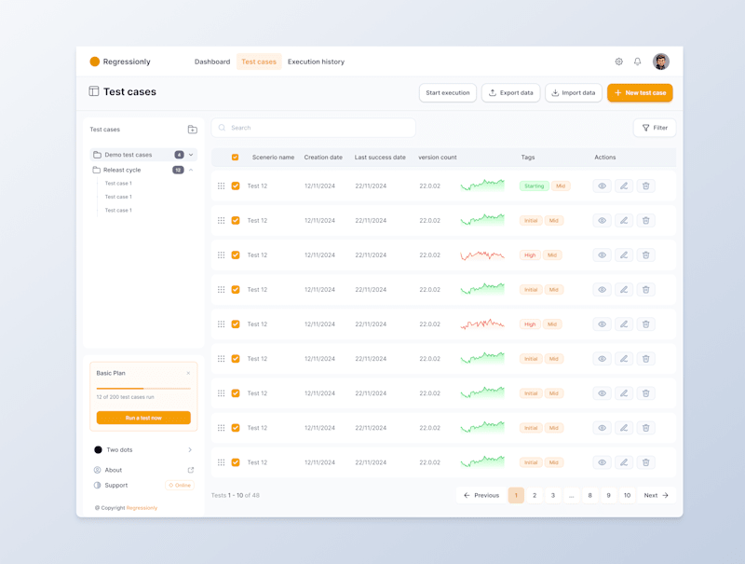Image resolution: width=745 pixels, height=564 pixels.
Task: Uncheck the checkbox in the Starting row
Action: click(236, 186)
